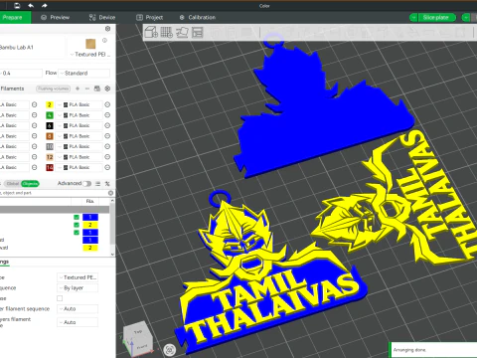Click the auto orient toolbar icon

point(182,32)
